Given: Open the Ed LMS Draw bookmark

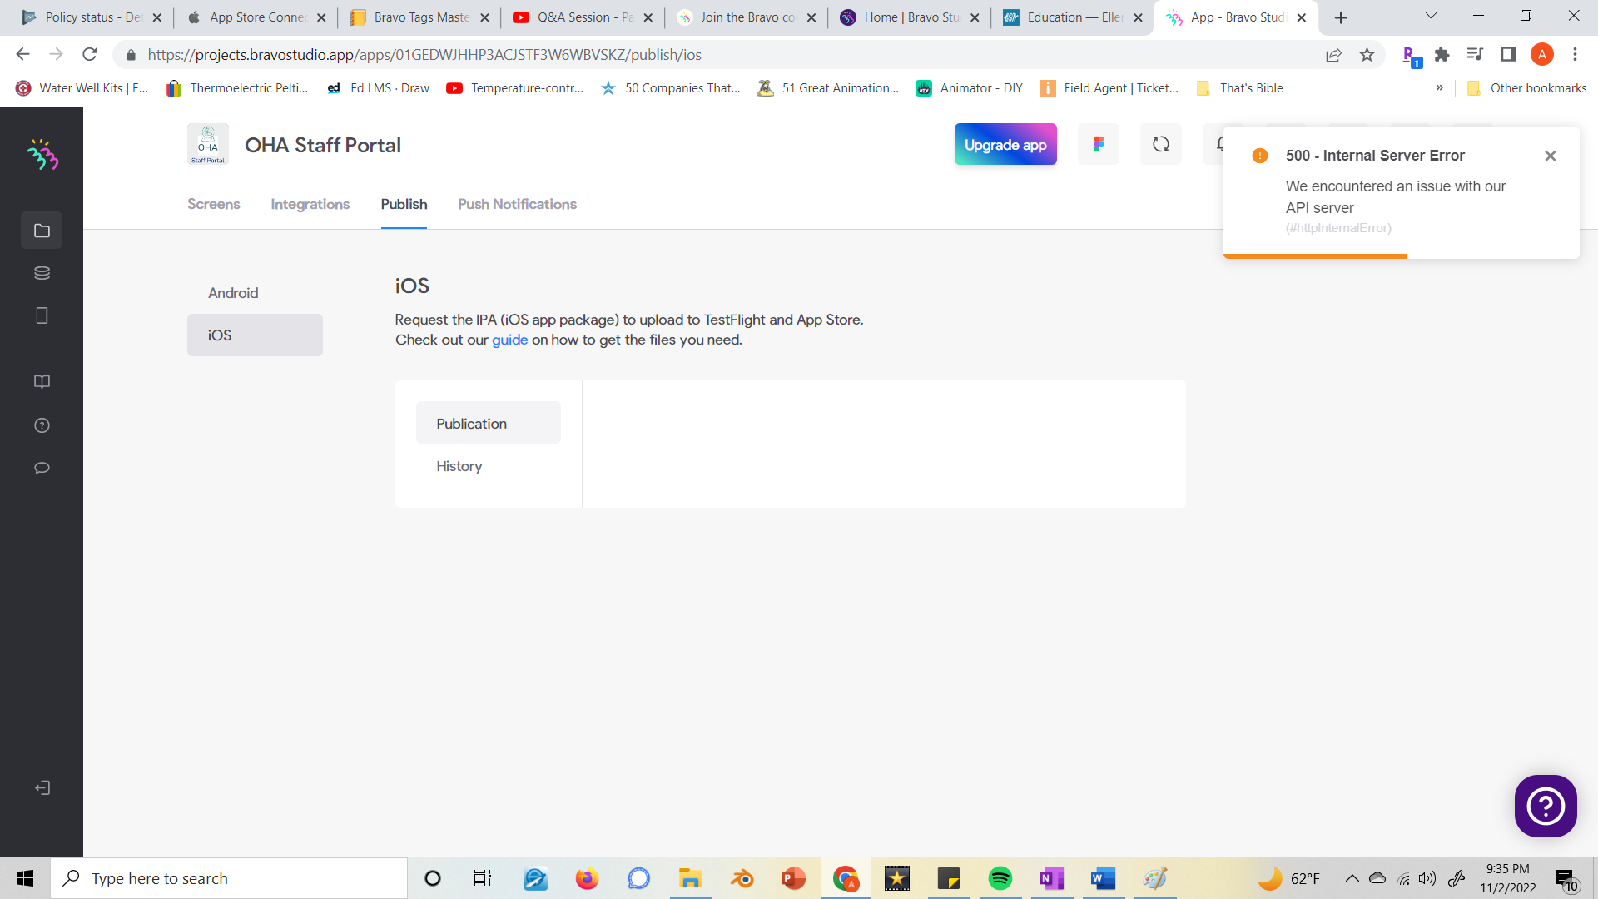Looking at the screenshot, I should pos(379,87).
